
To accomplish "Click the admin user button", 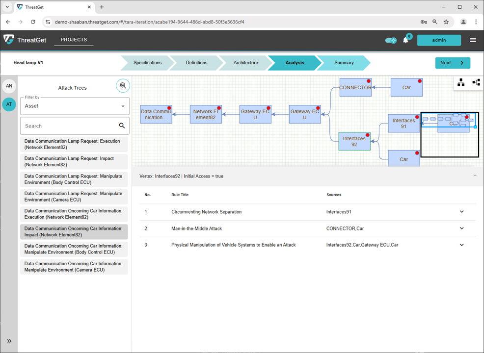I will click(x=439, y=40).
